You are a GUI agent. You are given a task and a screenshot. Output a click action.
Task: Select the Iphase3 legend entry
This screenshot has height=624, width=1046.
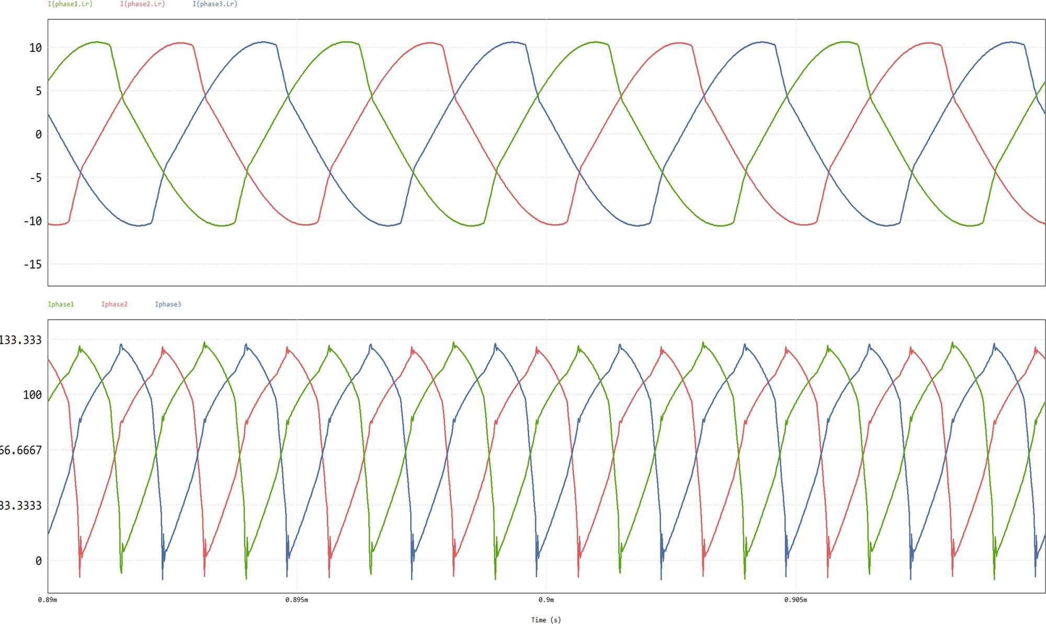coord(168,304)
